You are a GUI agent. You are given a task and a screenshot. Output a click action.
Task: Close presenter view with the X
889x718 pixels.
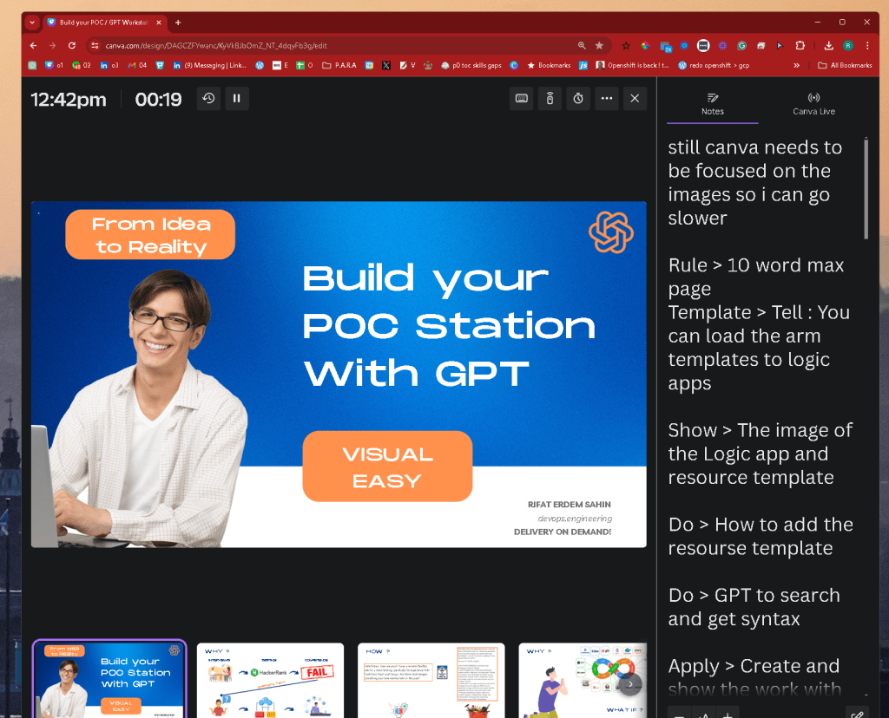[635, 99]
